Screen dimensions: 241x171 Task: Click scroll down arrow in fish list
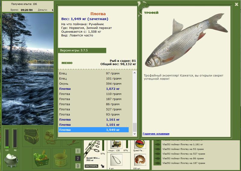pos(135,134)
